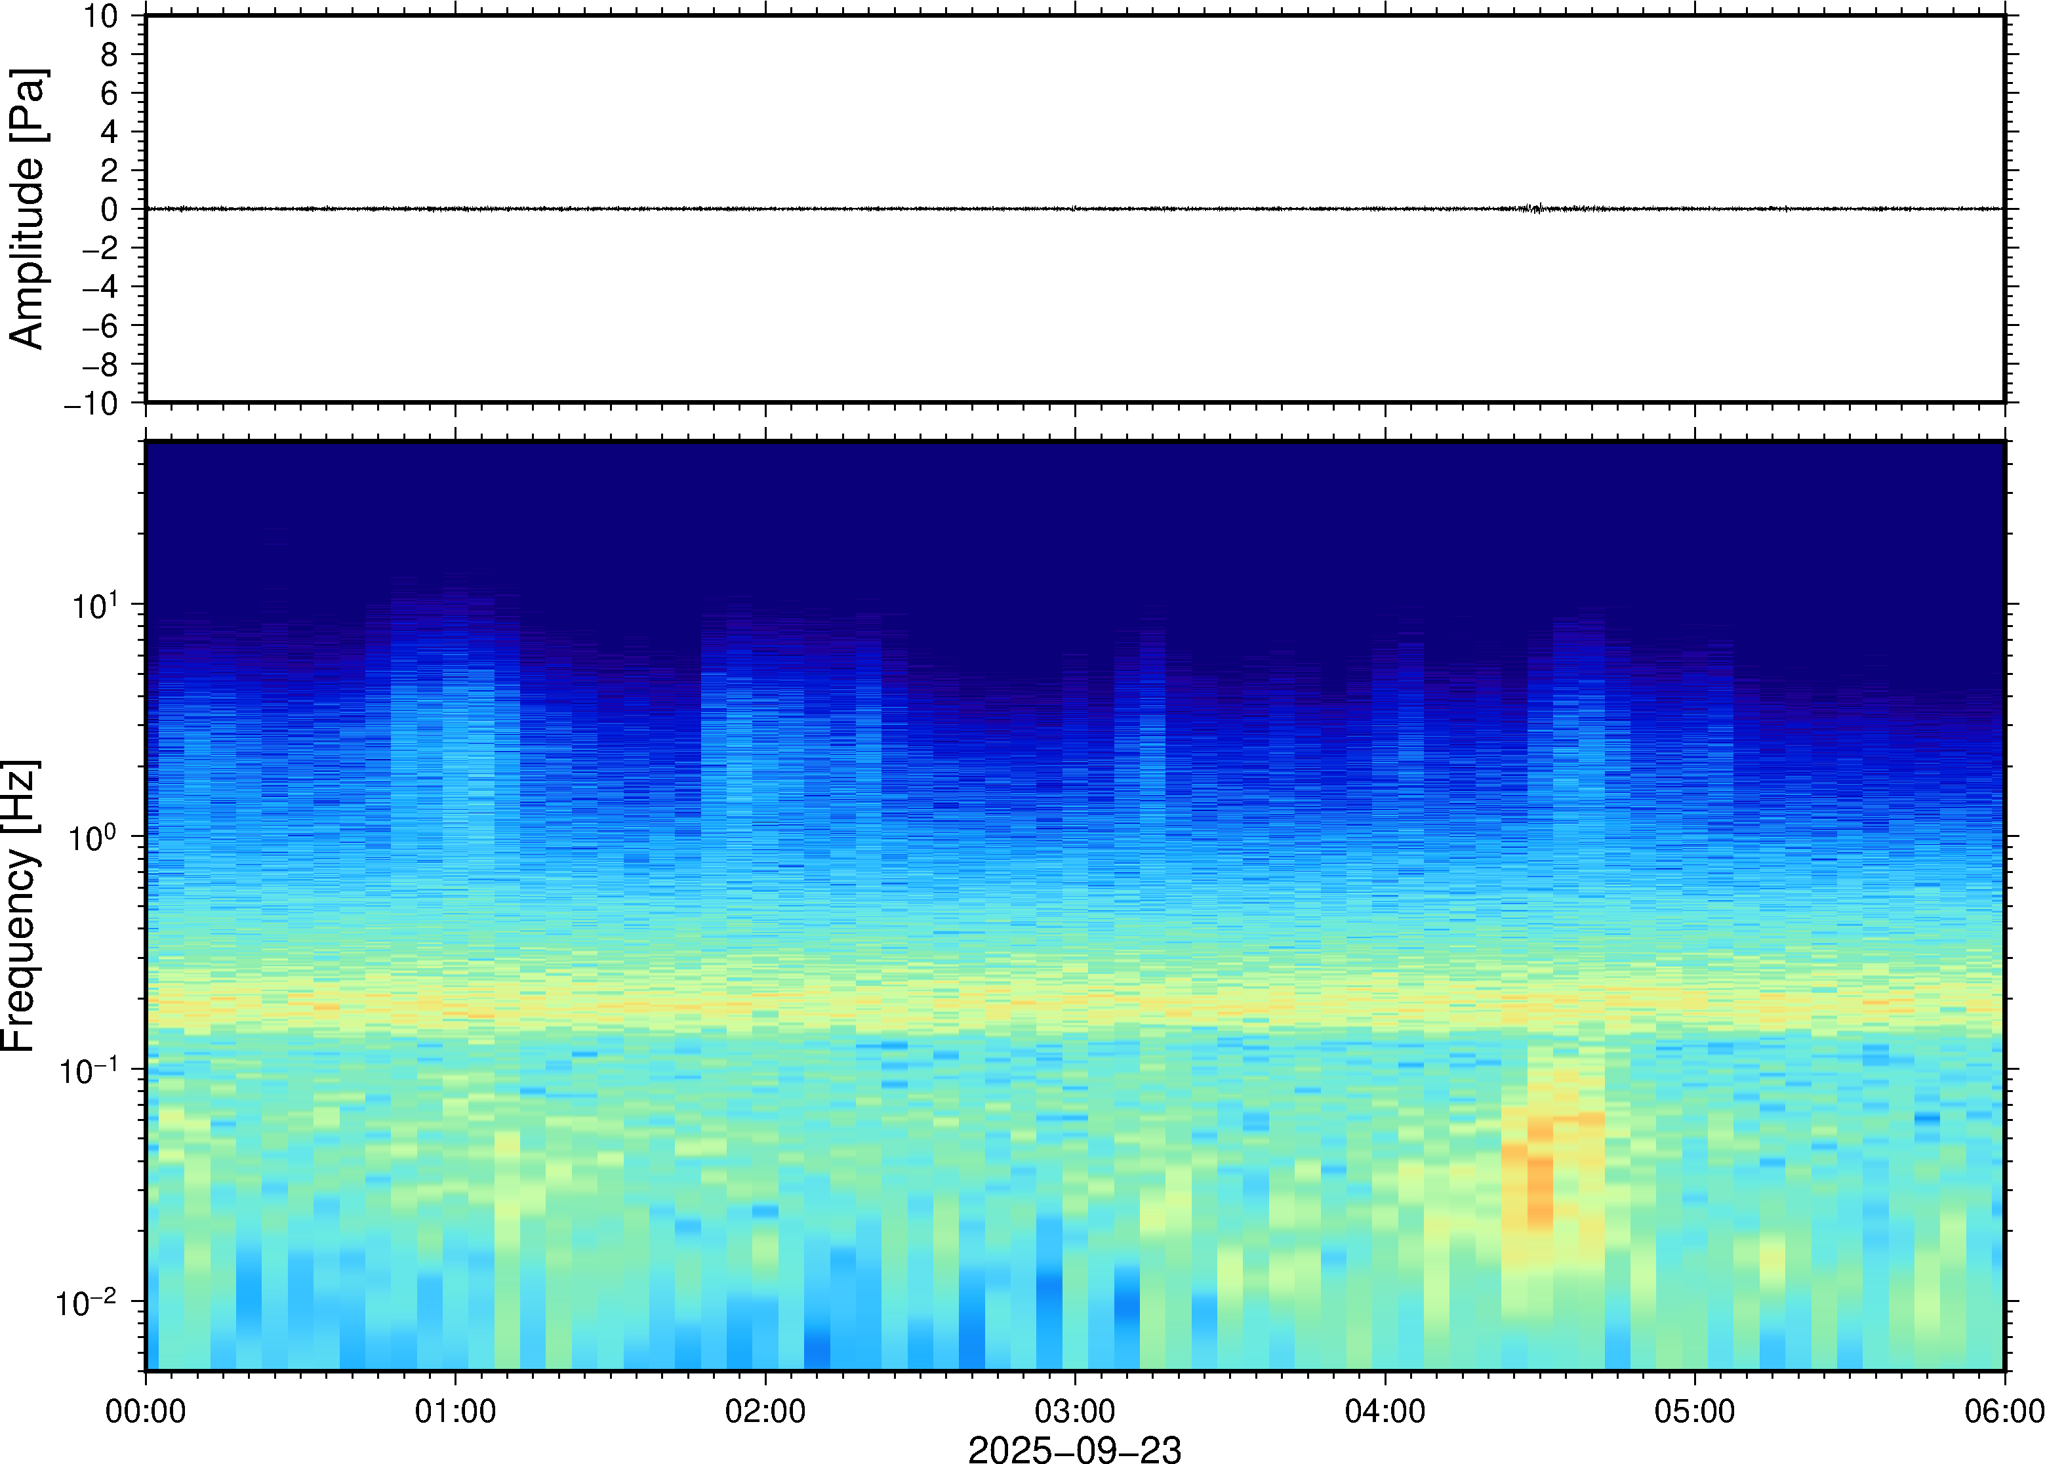The width and height of the screenshot is (2045, 1464).
Task: Click the Frequency [Hz] axis title
Action: coord(20,906)
